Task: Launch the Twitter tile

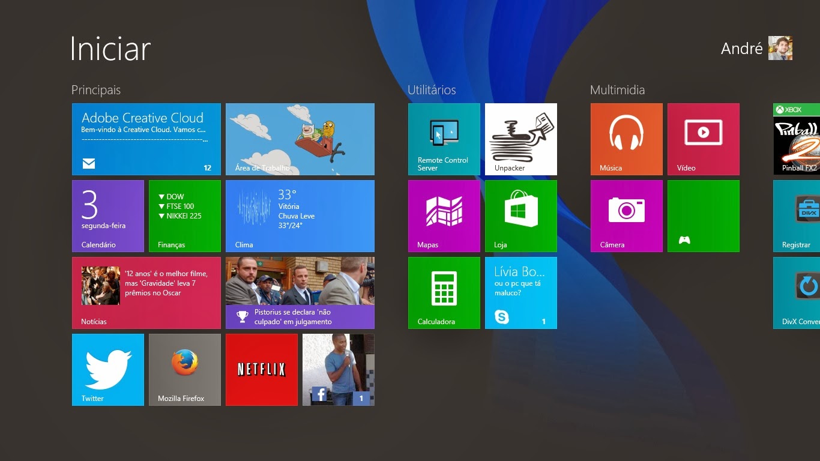Action: (x=108, y=370)
